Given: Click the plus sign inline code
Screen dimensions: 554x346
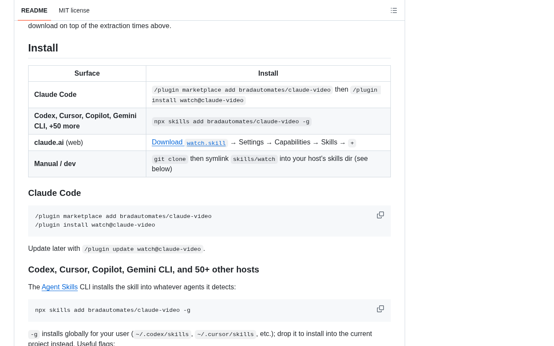Looking at the screenshot, I should [x=352, y=143].
